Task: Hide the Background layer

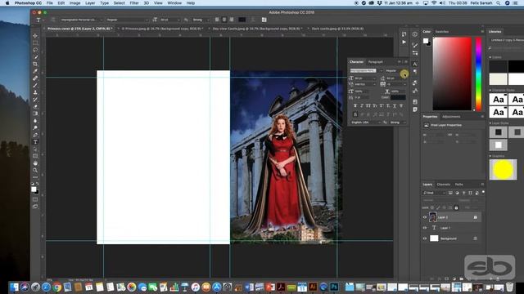Action: tap(425, 238)
